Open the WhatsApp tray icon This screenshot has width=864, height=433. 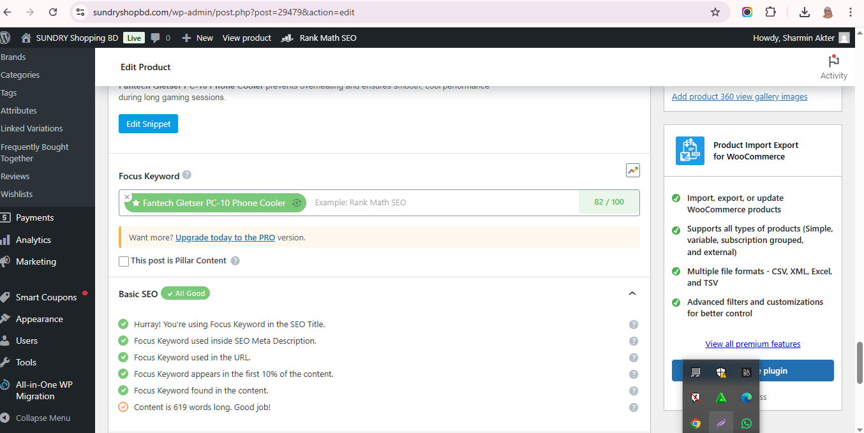pos(747,423)
